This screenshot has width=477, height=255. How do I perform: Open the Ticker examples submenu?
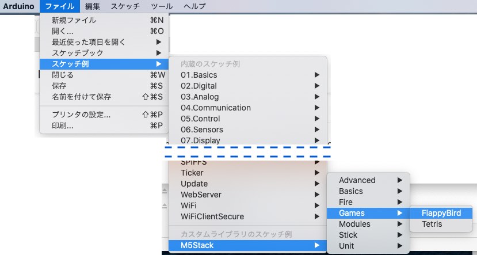click(248, 173)
